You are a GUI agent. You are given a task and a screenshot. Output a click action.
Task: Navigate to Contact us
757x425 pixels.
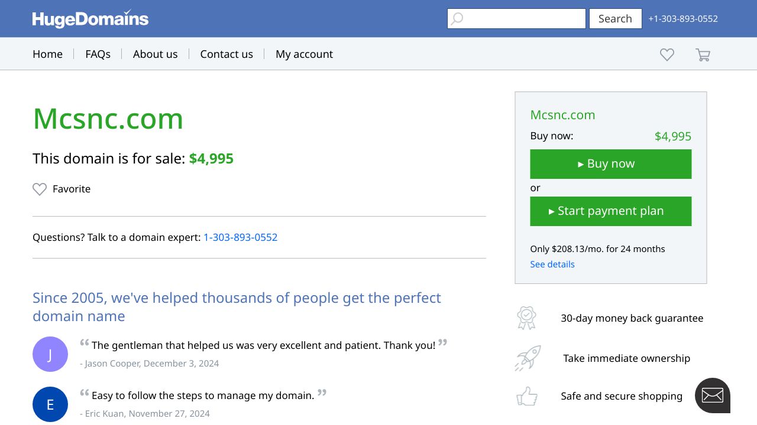(x=227, y=54)
